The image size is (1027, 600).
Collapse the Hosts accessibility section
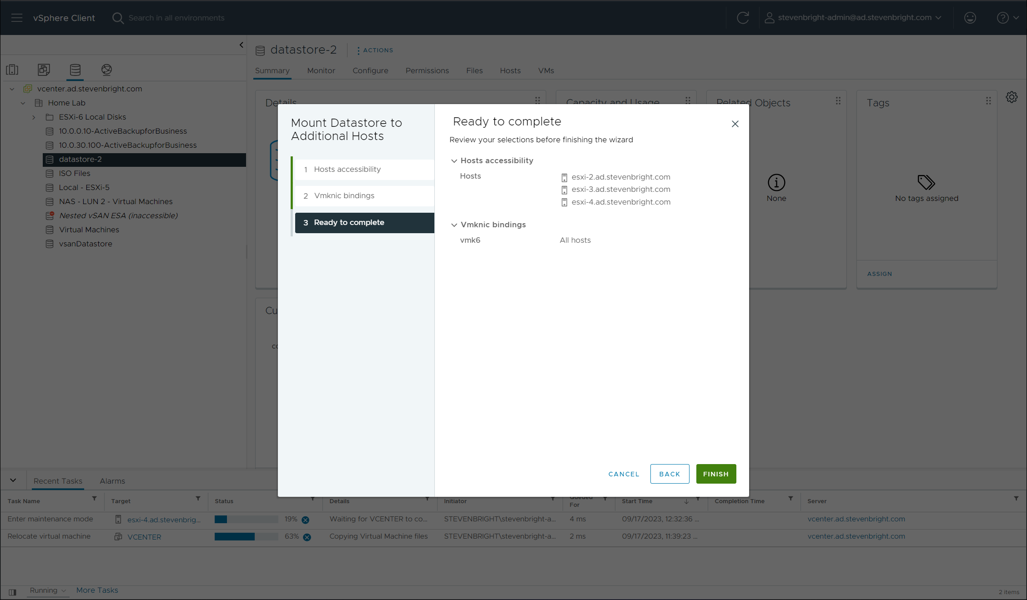(x=454, y=161)
